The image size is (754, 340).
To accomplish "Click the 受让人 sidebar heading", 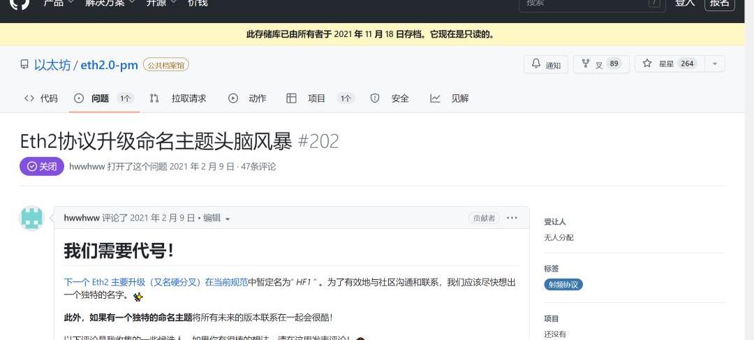I will [555, 222].
